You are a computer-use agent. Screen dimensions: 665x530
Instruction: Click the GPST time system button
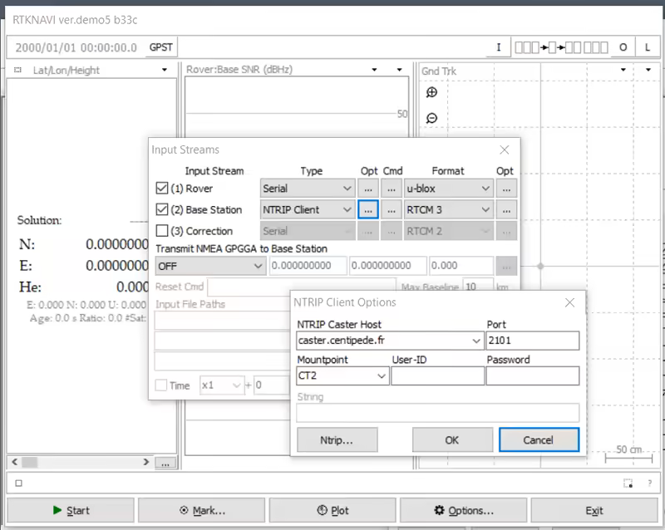point(160,47)
